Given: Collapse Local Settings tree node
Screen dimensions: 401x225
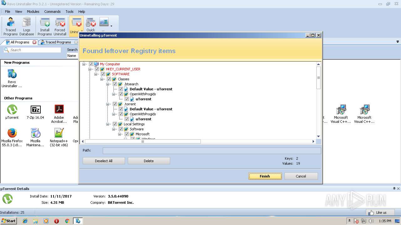Looking at the screenshot, I should point(108,124).
